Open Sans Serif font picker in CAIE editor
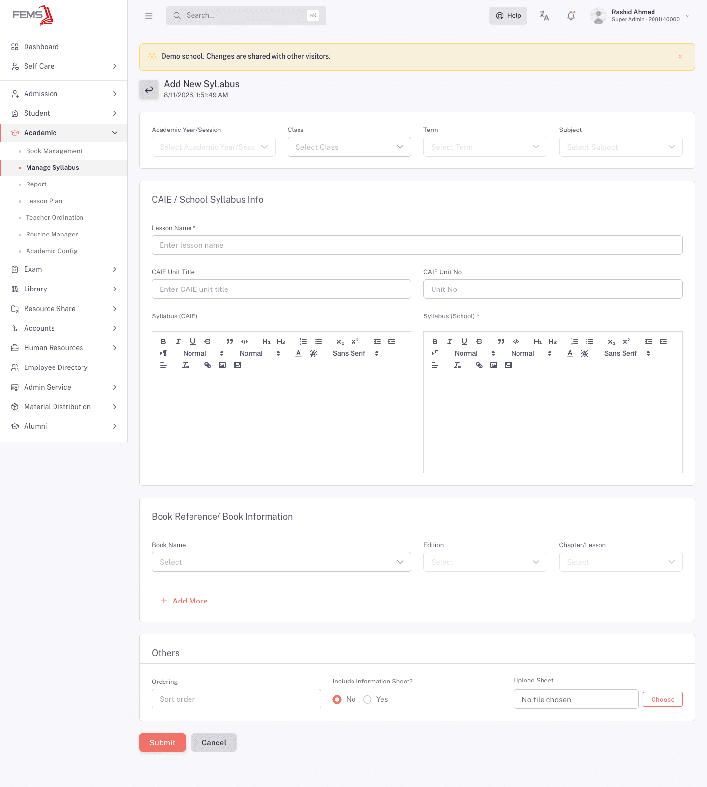 (355, 353)
